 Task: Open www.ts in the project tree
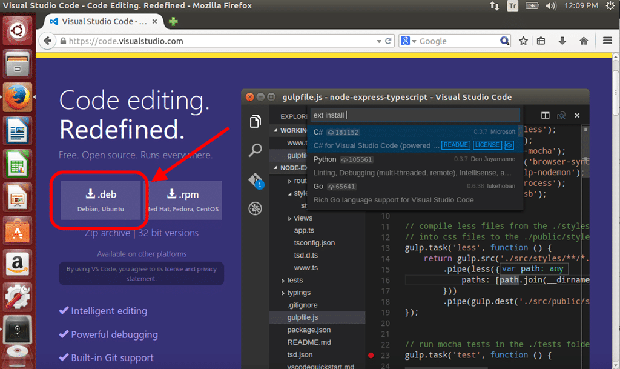(306, 268)
